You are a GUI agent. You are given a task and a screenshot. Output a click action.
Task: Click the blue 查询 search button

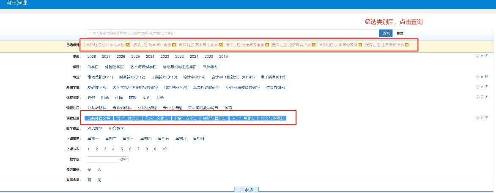point(386,33)
